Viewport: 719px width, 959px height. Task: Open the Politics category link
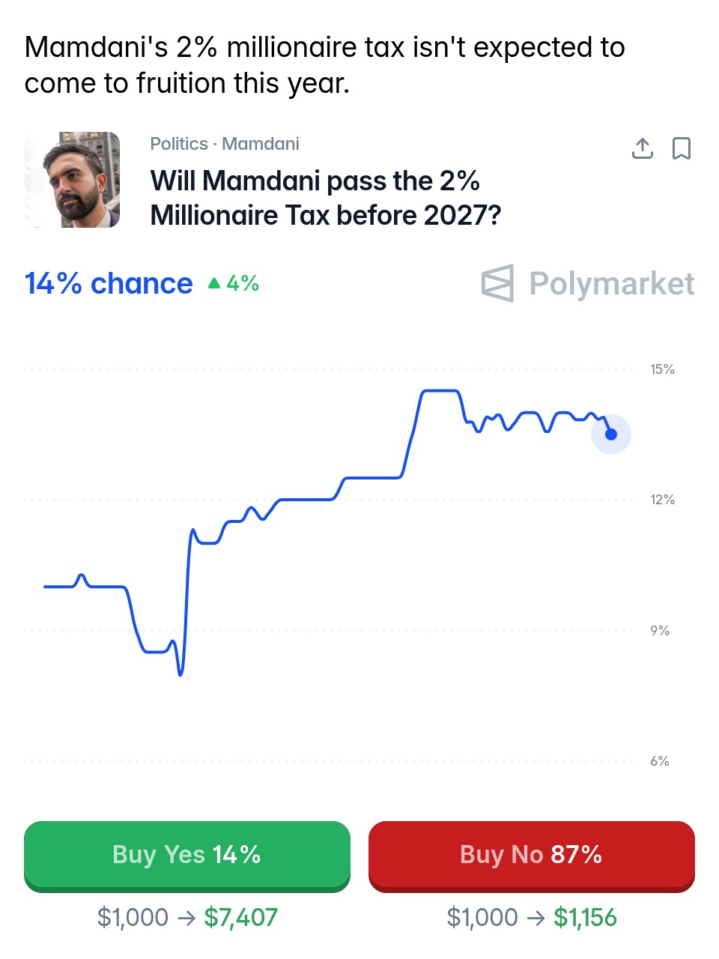(x=178, y=144)
